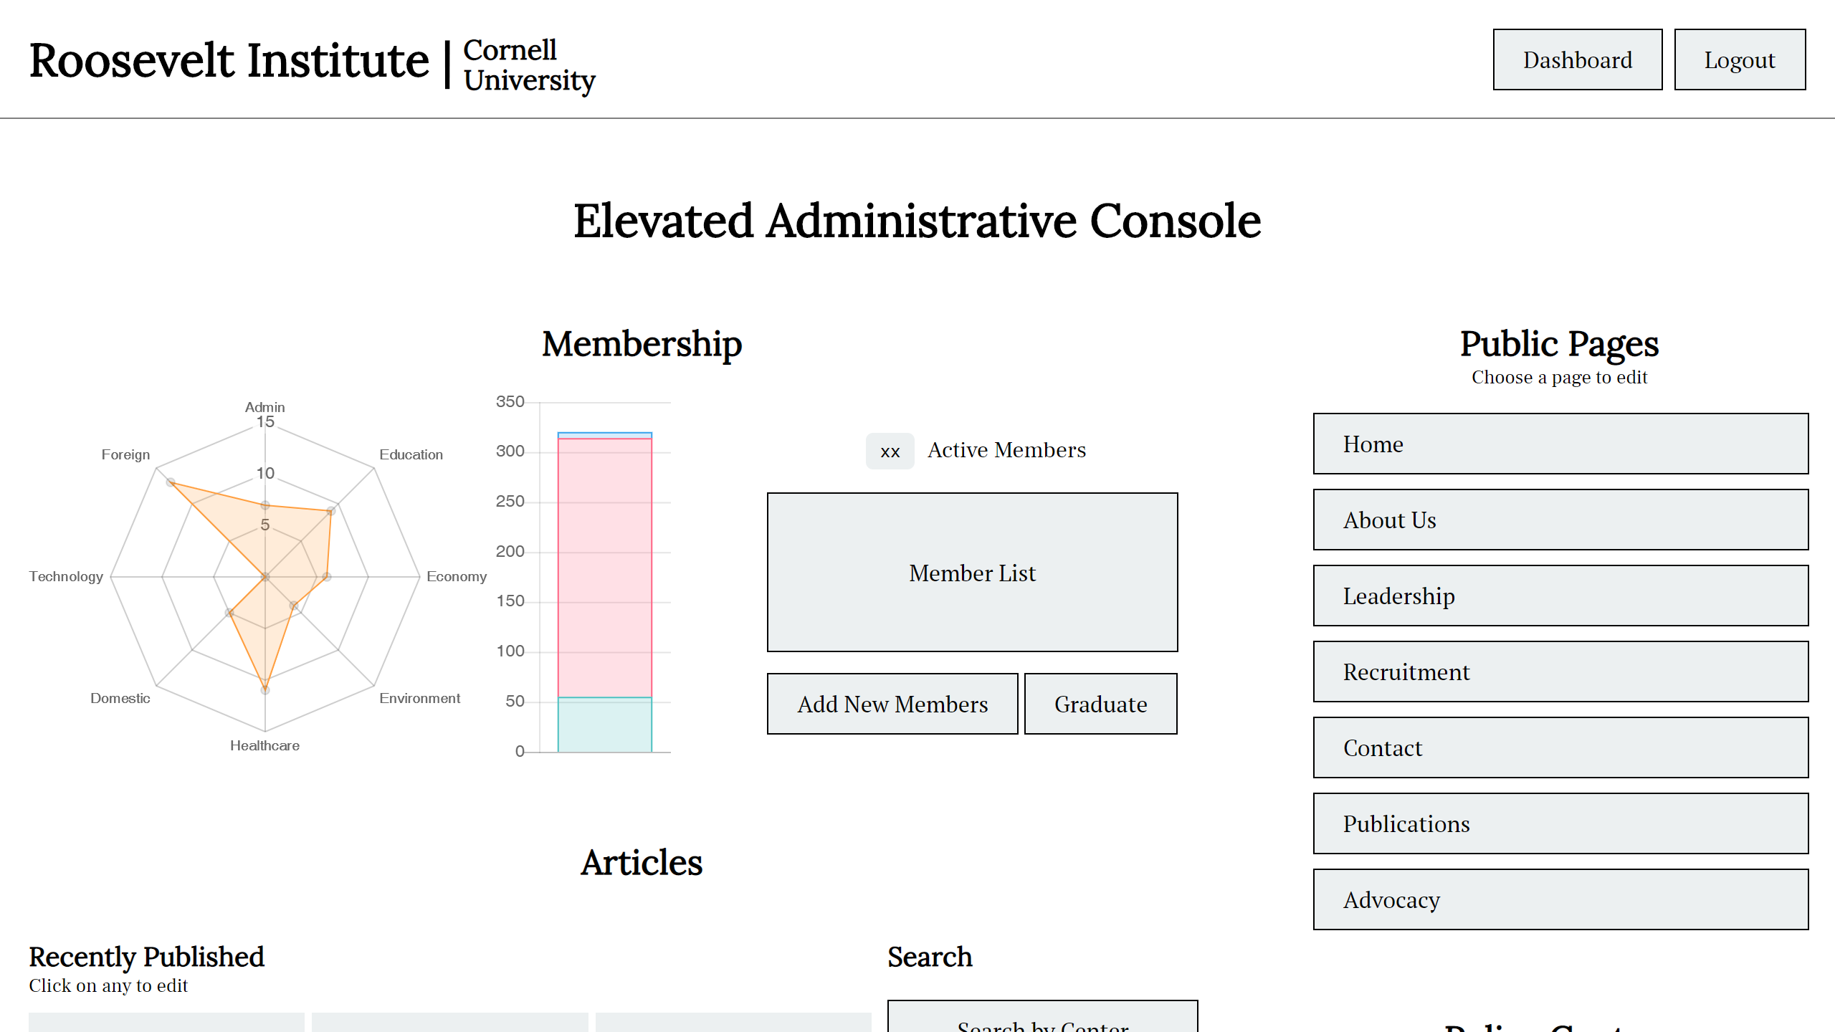Click Add New Members button
The height and width of the screenshot is (1032, 1835).
click(x=892, y=704)
